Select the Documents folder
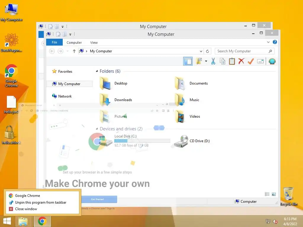Screen dimensions: 303x227 (191, 83)
